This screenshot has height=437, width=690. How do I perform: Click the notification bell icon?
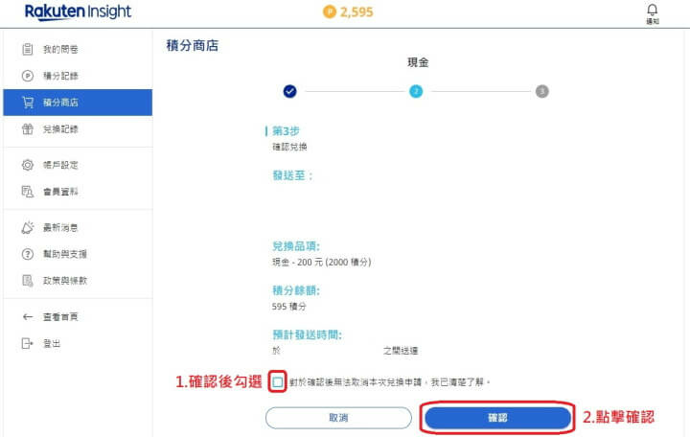click(x=653, y=10)
